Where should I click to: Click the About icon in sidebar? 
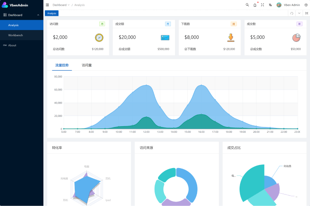[x=5, y=45]
